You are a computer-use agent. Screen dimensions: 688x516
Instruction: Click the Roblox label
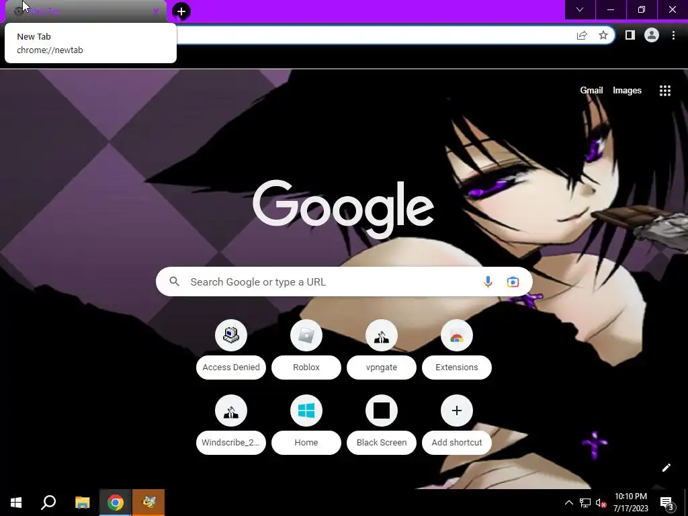click(x=306, y=368)
